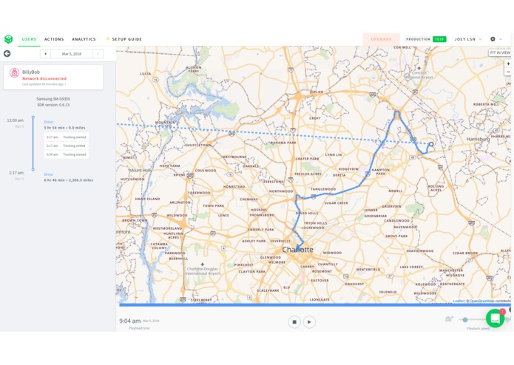
Task: Click the slow turtle speed icon
Action: tap(449, 319)
